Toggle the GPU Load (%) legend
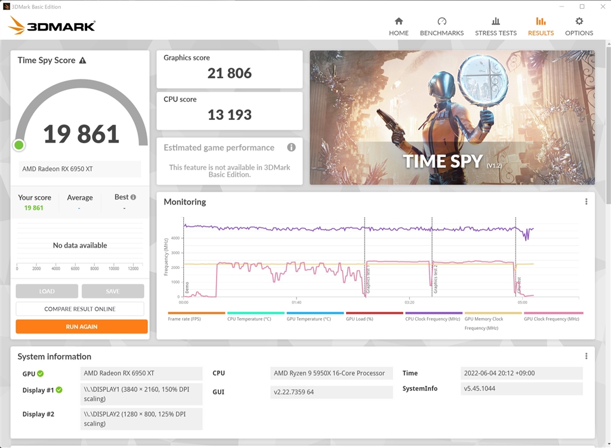Viewport: 611px width, 448px height. [375, 316]
